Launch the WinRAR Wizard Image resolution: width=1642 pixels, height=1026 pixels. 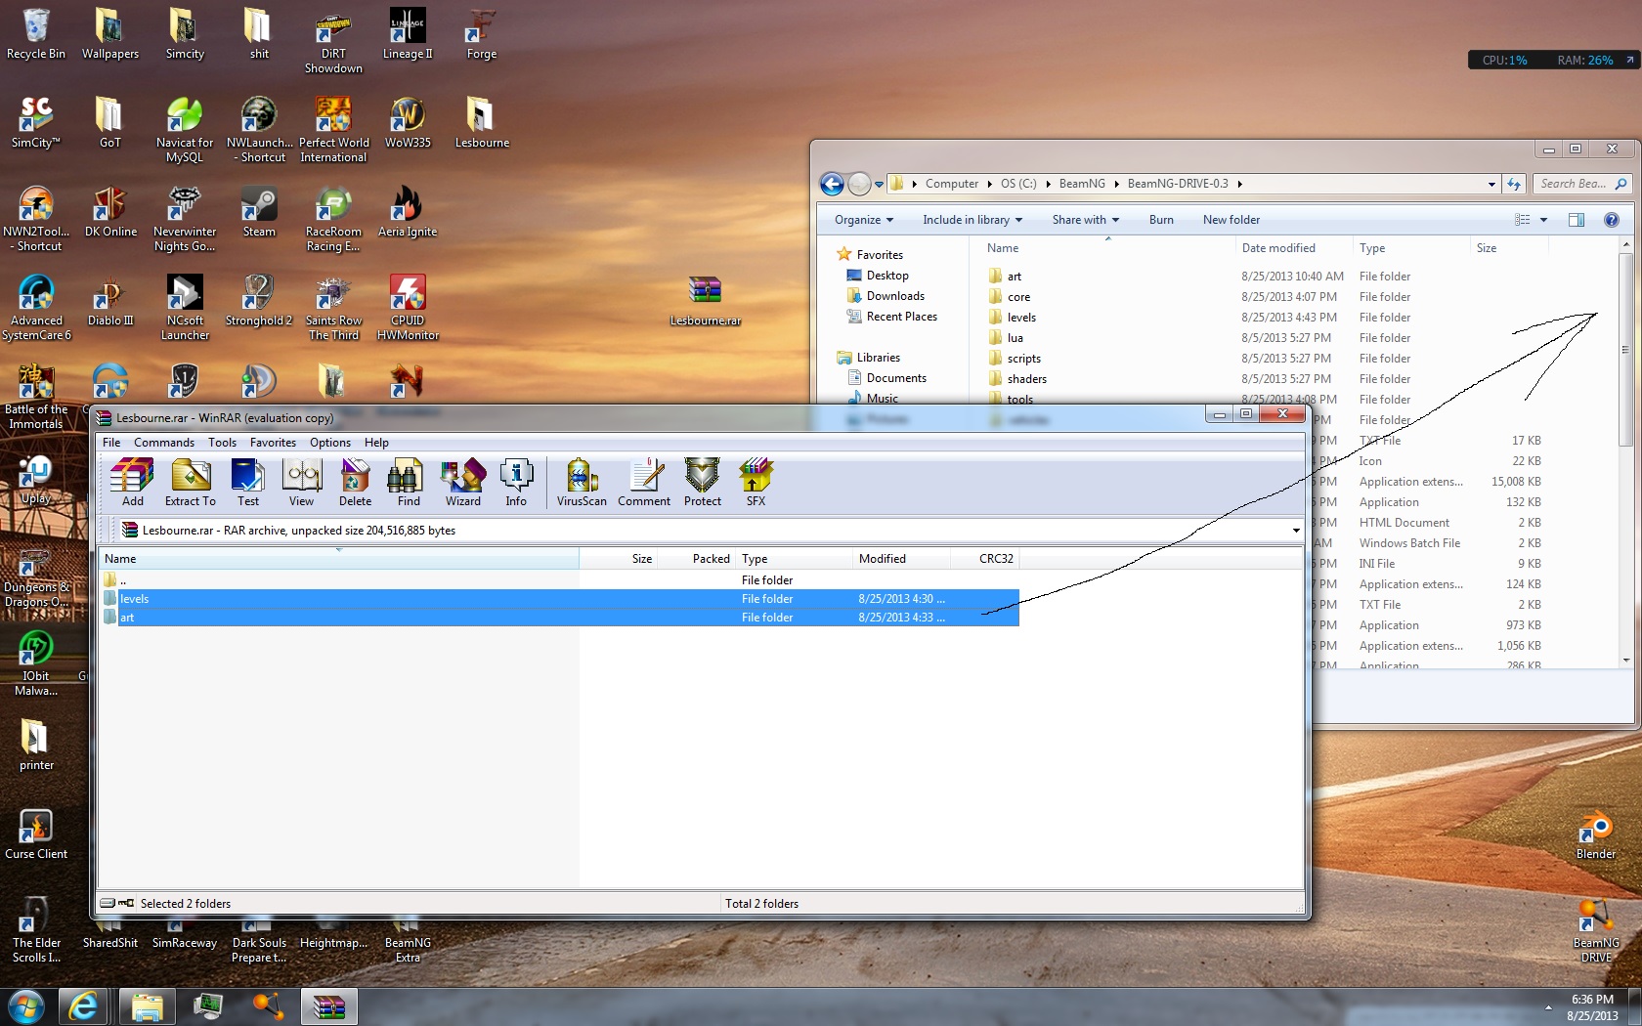pos(462,483)
